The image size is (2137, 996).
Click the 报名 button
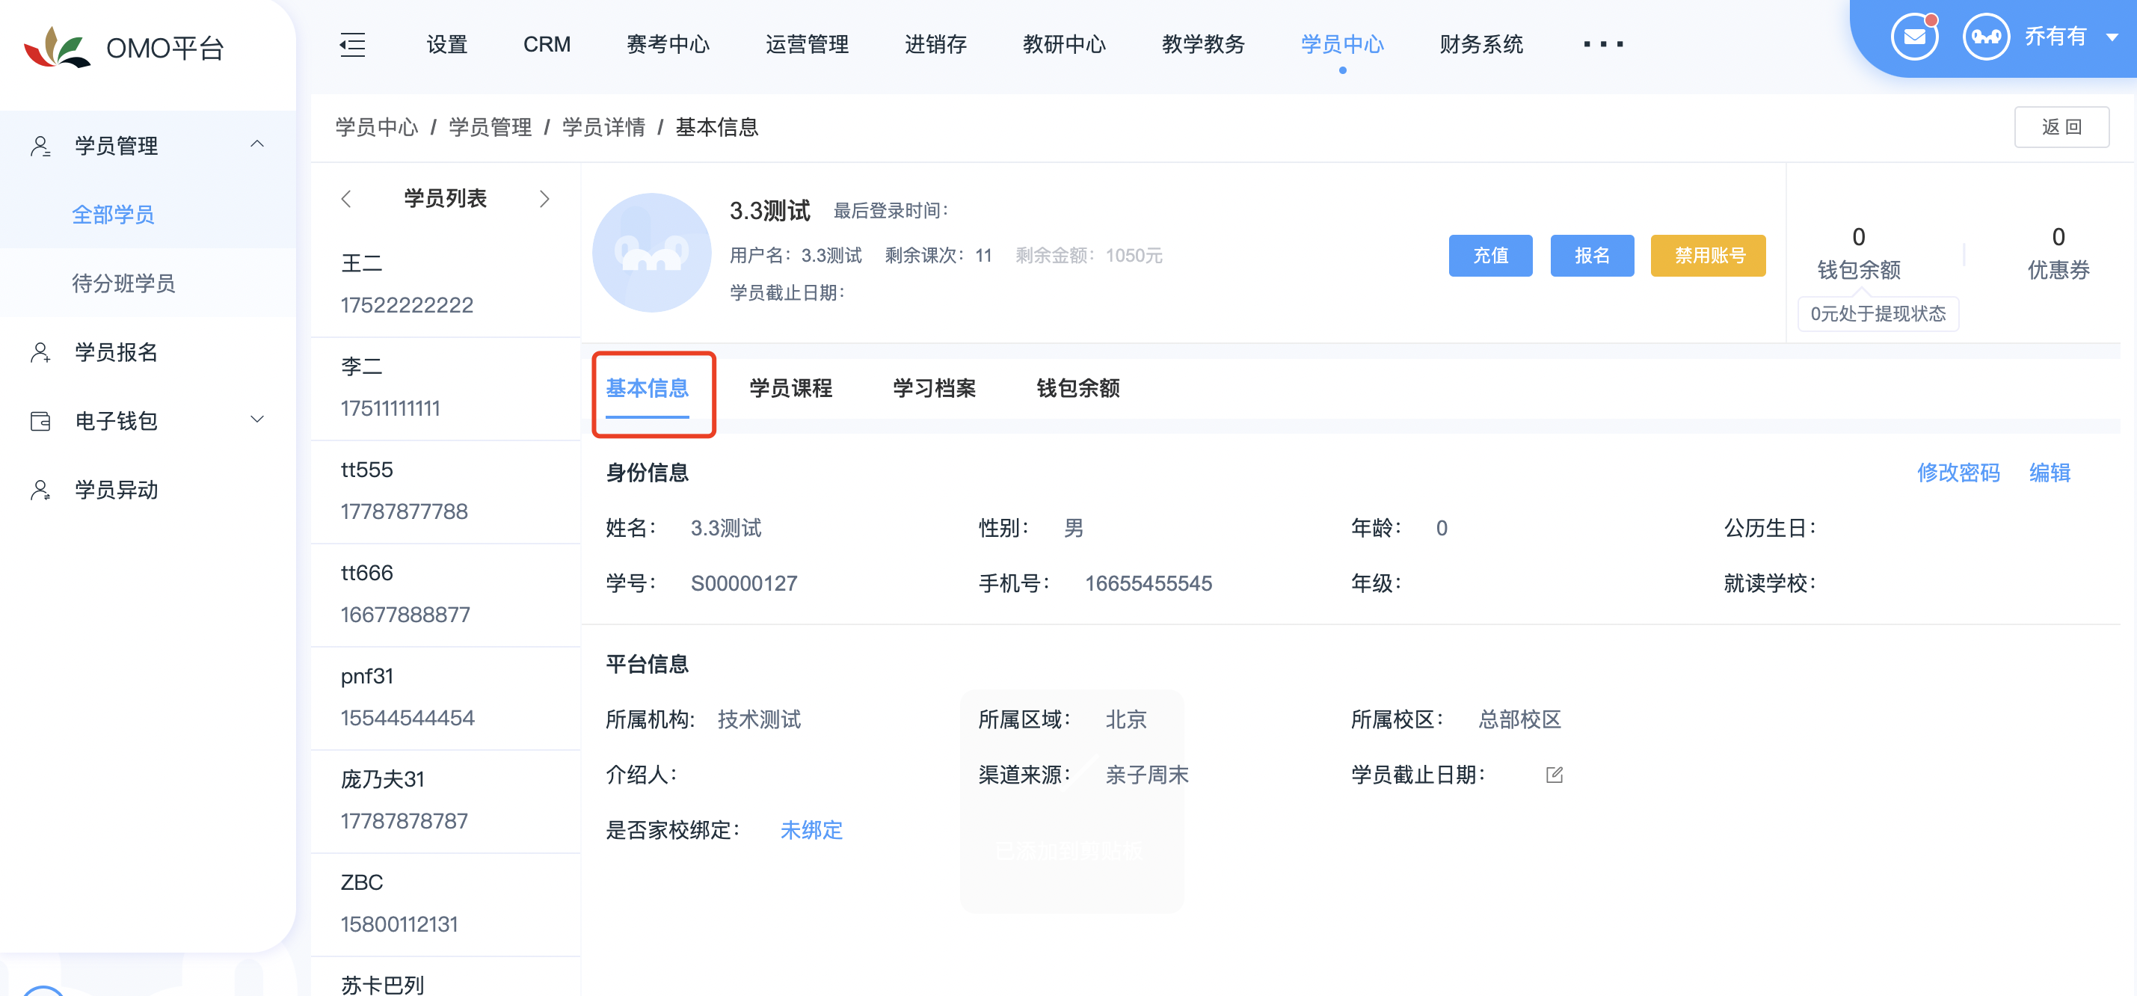tap(1592, 256)
